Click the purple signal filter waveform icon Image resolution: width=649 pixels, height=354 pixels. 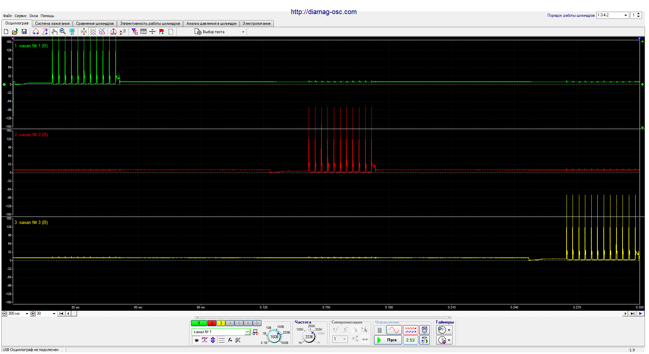(204, 340)
